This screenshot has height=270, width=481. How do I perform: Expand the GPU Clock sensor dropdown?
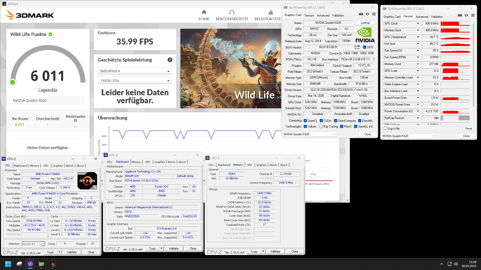pos(418,23)
